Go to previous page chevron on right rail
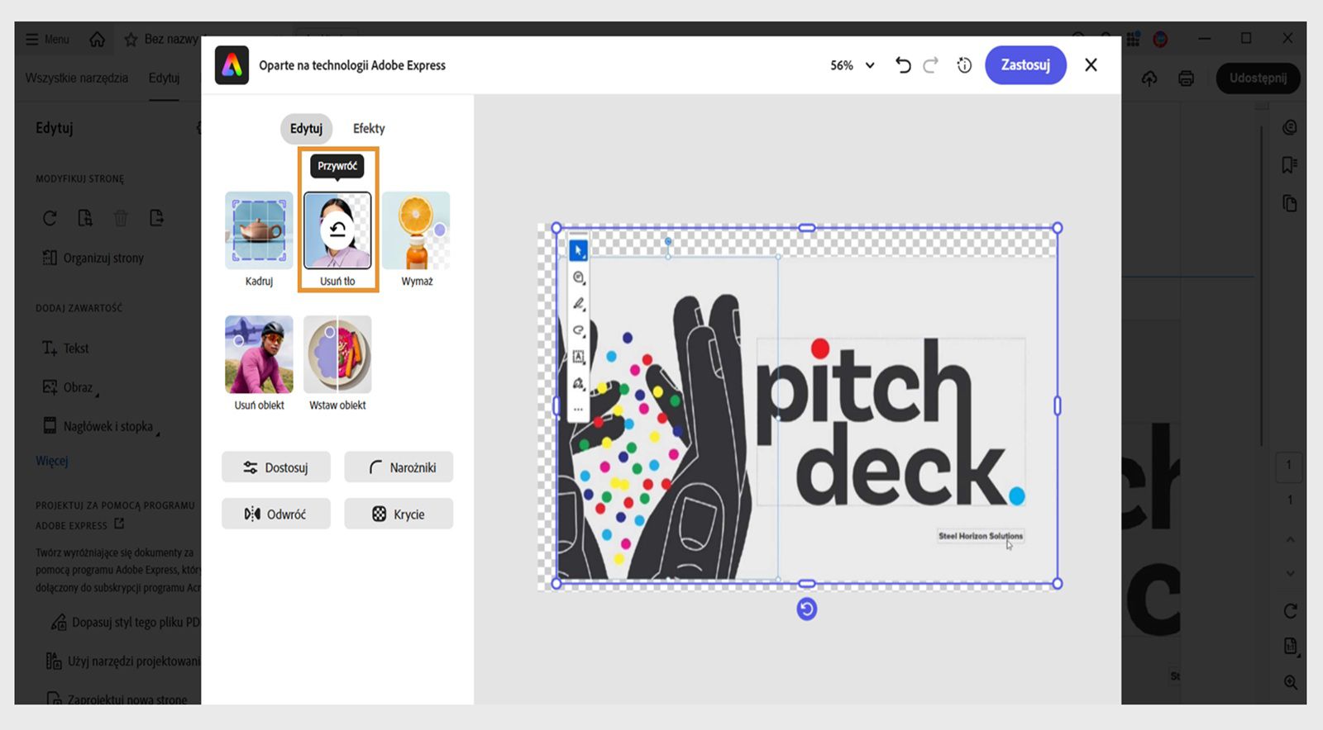Viewport: 1323px width, 730px height. point(1290,539)
